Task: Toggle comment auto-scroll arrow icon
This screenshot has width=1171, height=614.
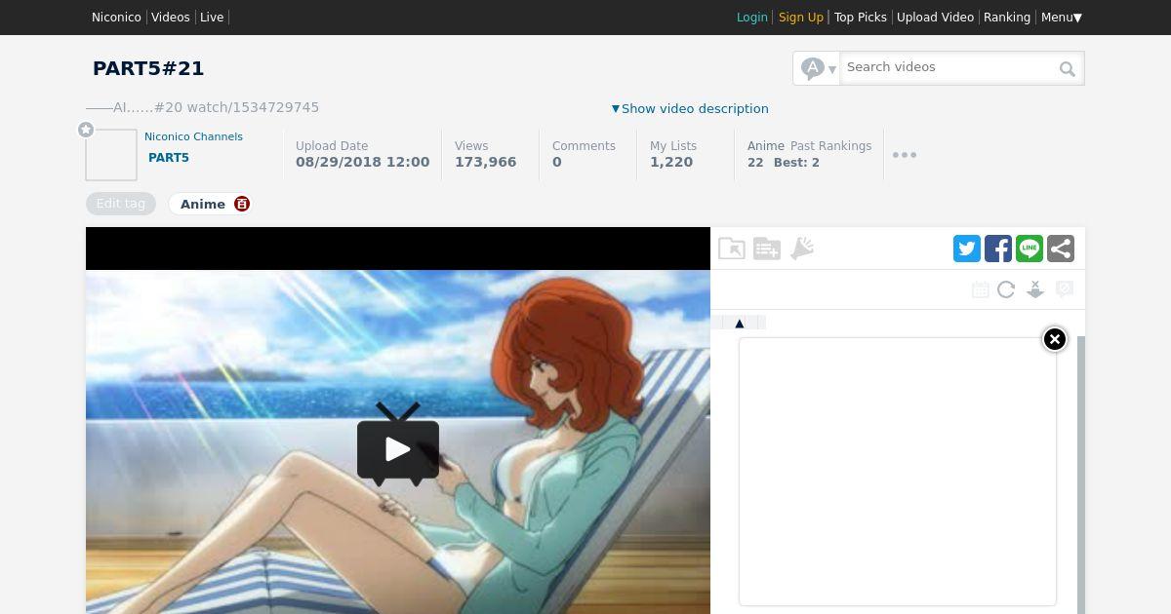Action: point(1035,289)
